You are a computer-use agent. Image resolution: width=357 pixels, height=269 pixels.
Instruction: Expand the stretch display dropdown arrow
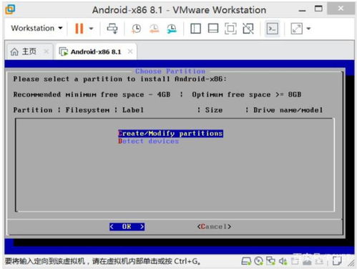(308, 29)
